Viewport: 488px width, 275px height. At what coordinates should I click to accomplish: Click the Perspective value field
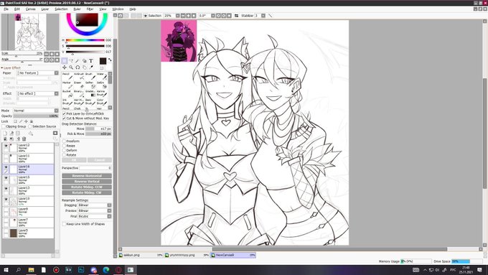click(95, 168)
